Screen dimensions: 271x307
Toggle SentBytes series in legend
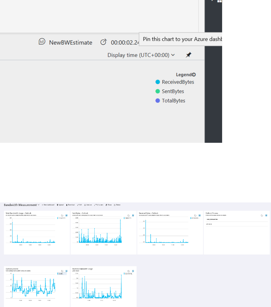(170, 91)
